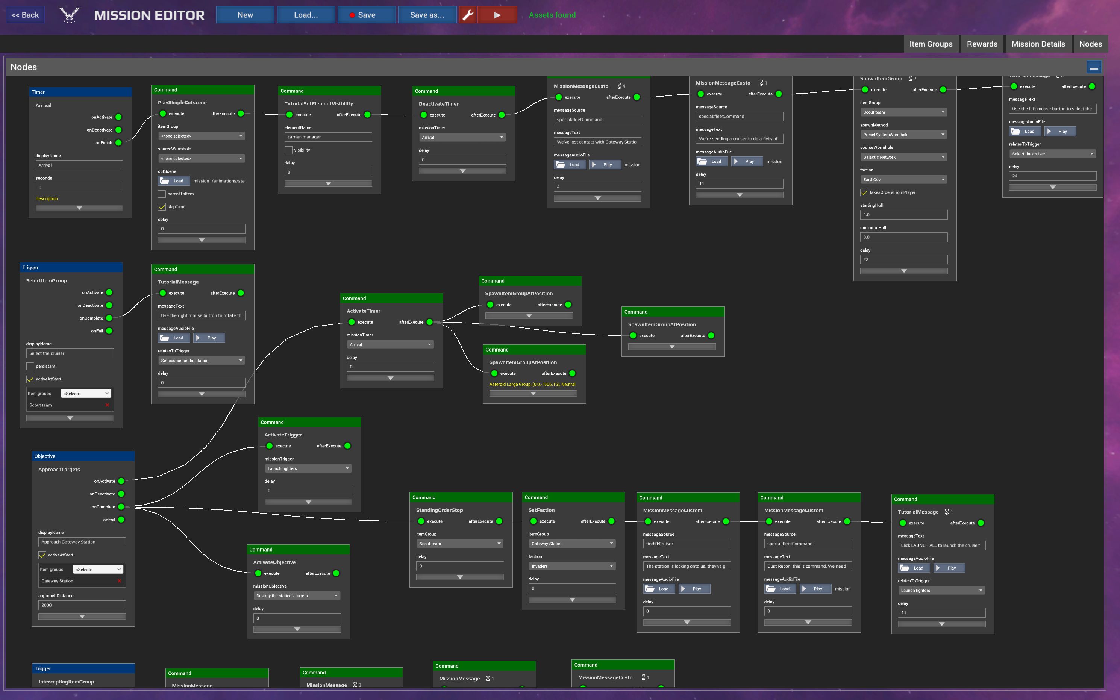Click Load in Mission Editor toolbar

[306, 15]
